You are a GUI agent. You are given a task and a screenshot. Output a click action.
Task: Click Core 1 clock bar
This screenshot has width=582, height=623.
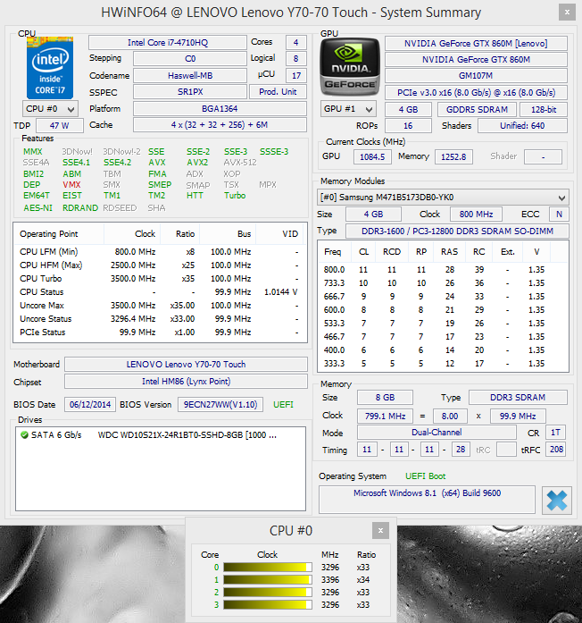tap(268, 580)
